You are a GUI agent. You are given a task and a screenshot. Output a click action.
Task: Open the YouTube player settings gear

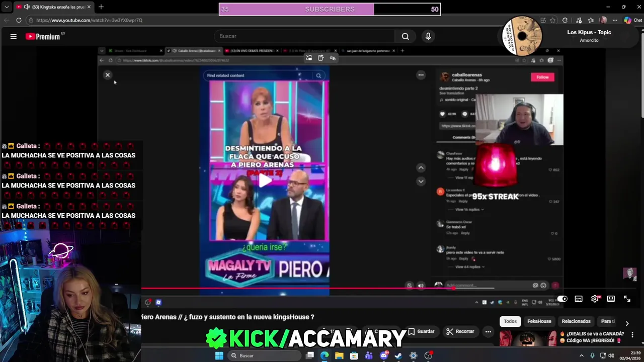tap(595, 299)
